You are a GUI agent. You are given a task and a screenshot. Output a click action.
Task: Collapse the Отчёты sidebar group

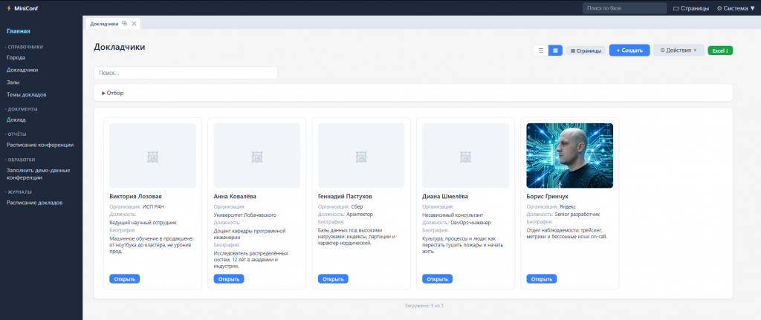[x=16, y=134]
